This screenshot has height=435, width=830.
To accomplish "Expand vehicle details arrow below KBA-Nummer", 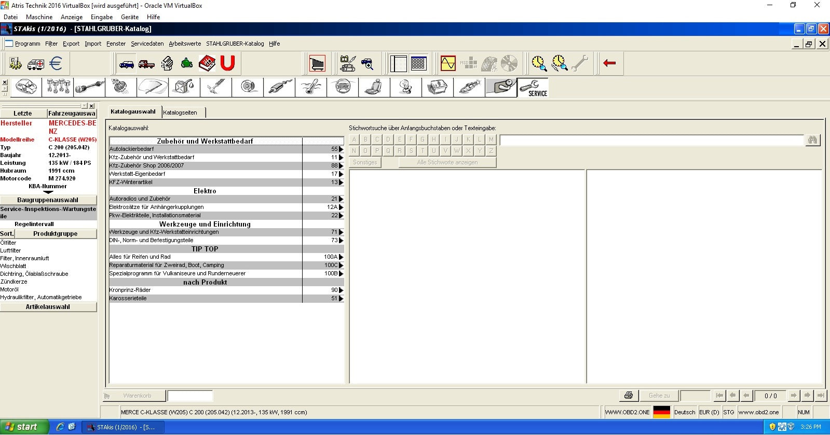I will click(48, 192).
